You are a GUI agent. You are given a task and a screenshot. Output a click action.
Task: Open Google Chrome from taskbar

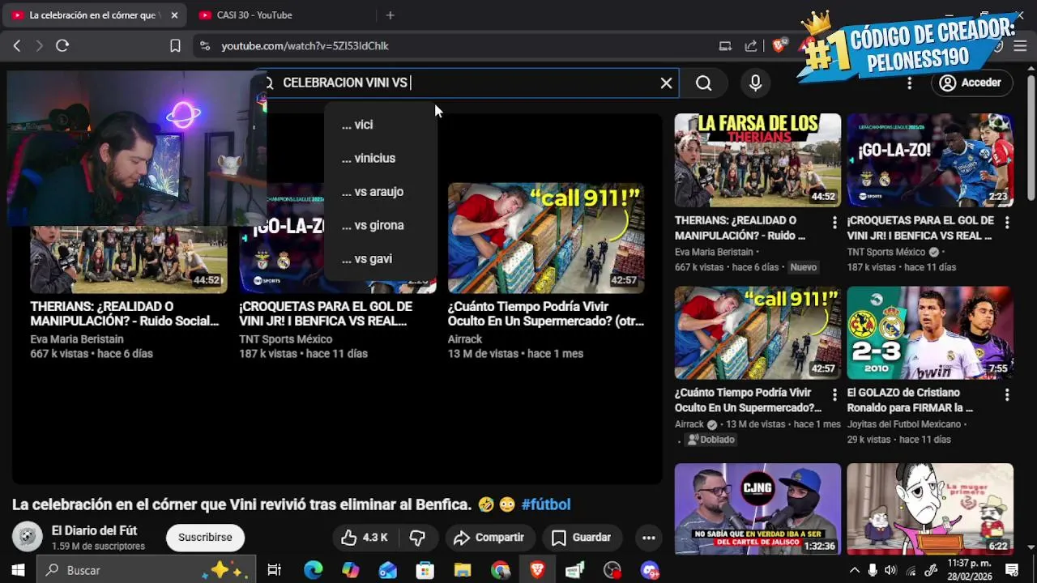pos(500,571)
